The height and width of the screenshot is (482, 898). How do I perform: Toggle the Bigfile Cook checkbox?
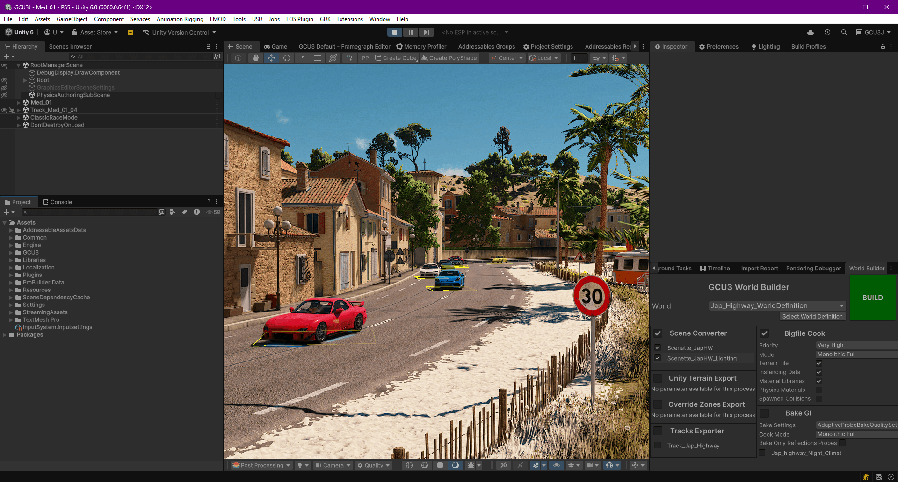pyautogui.click(x=765, y=333)
